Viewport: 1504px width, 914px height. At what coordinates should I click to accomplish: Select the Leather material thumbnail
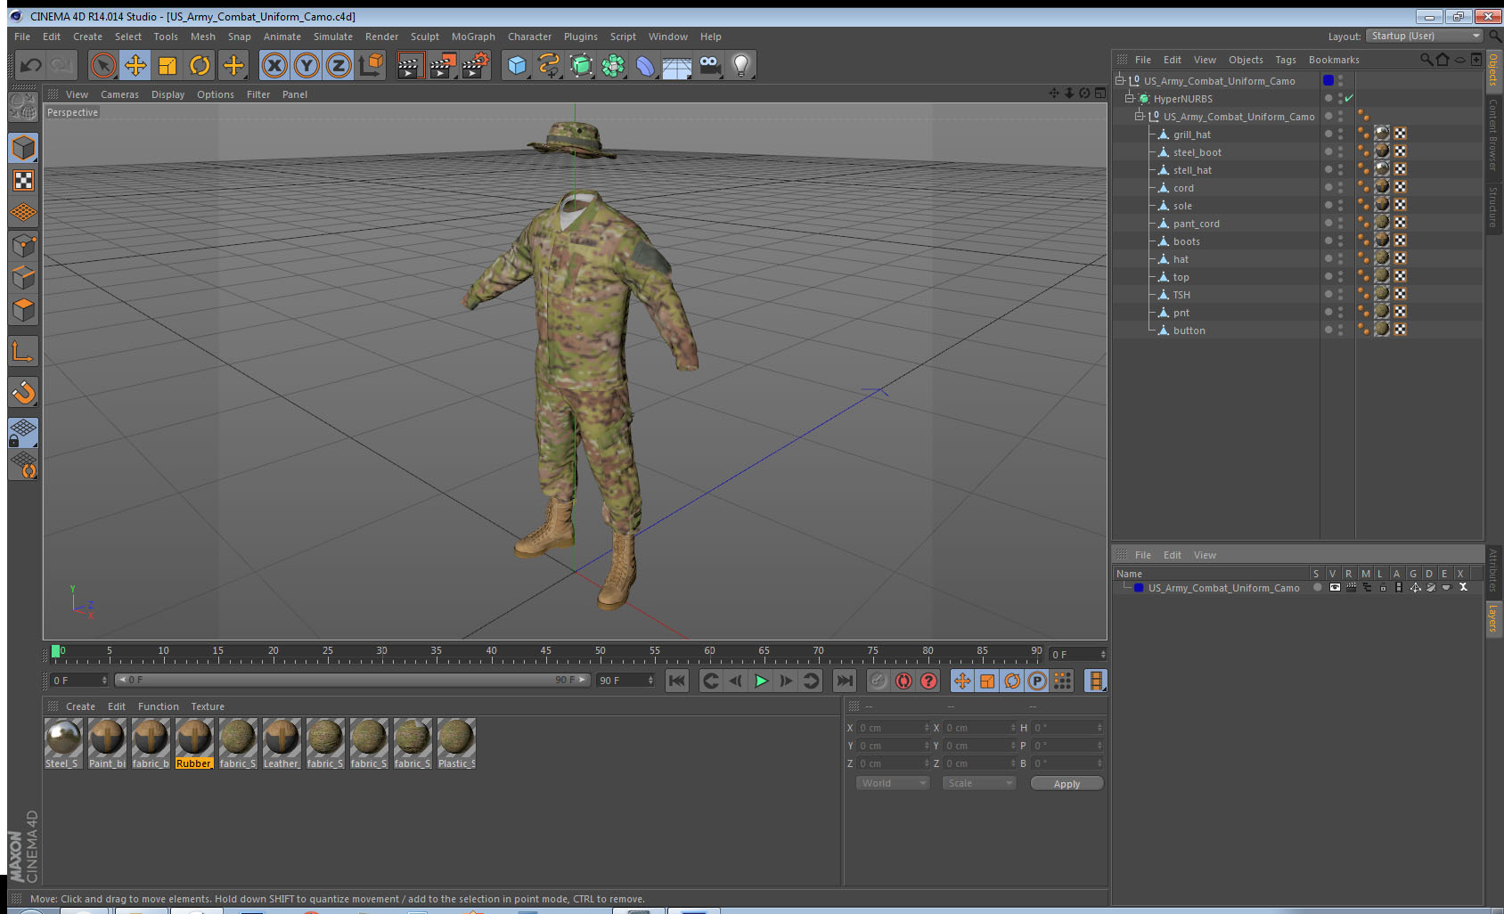click(282, 738)
